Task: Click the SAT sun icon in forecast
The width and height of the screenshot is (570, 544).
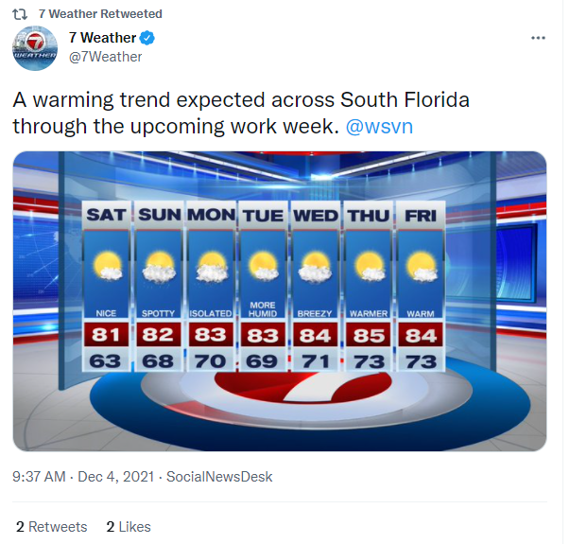Action: coord(110,267)
